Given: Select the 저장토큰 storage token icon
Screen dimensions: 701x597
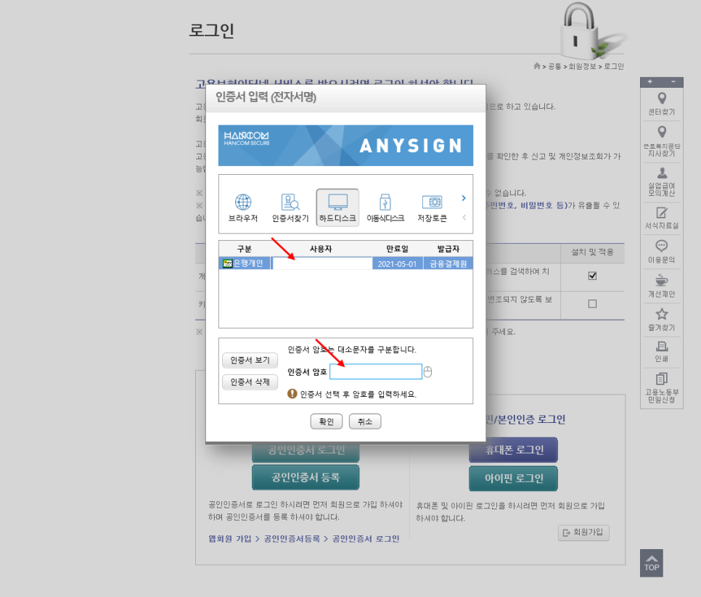Looking at the screenshot, I should point(432,207).
